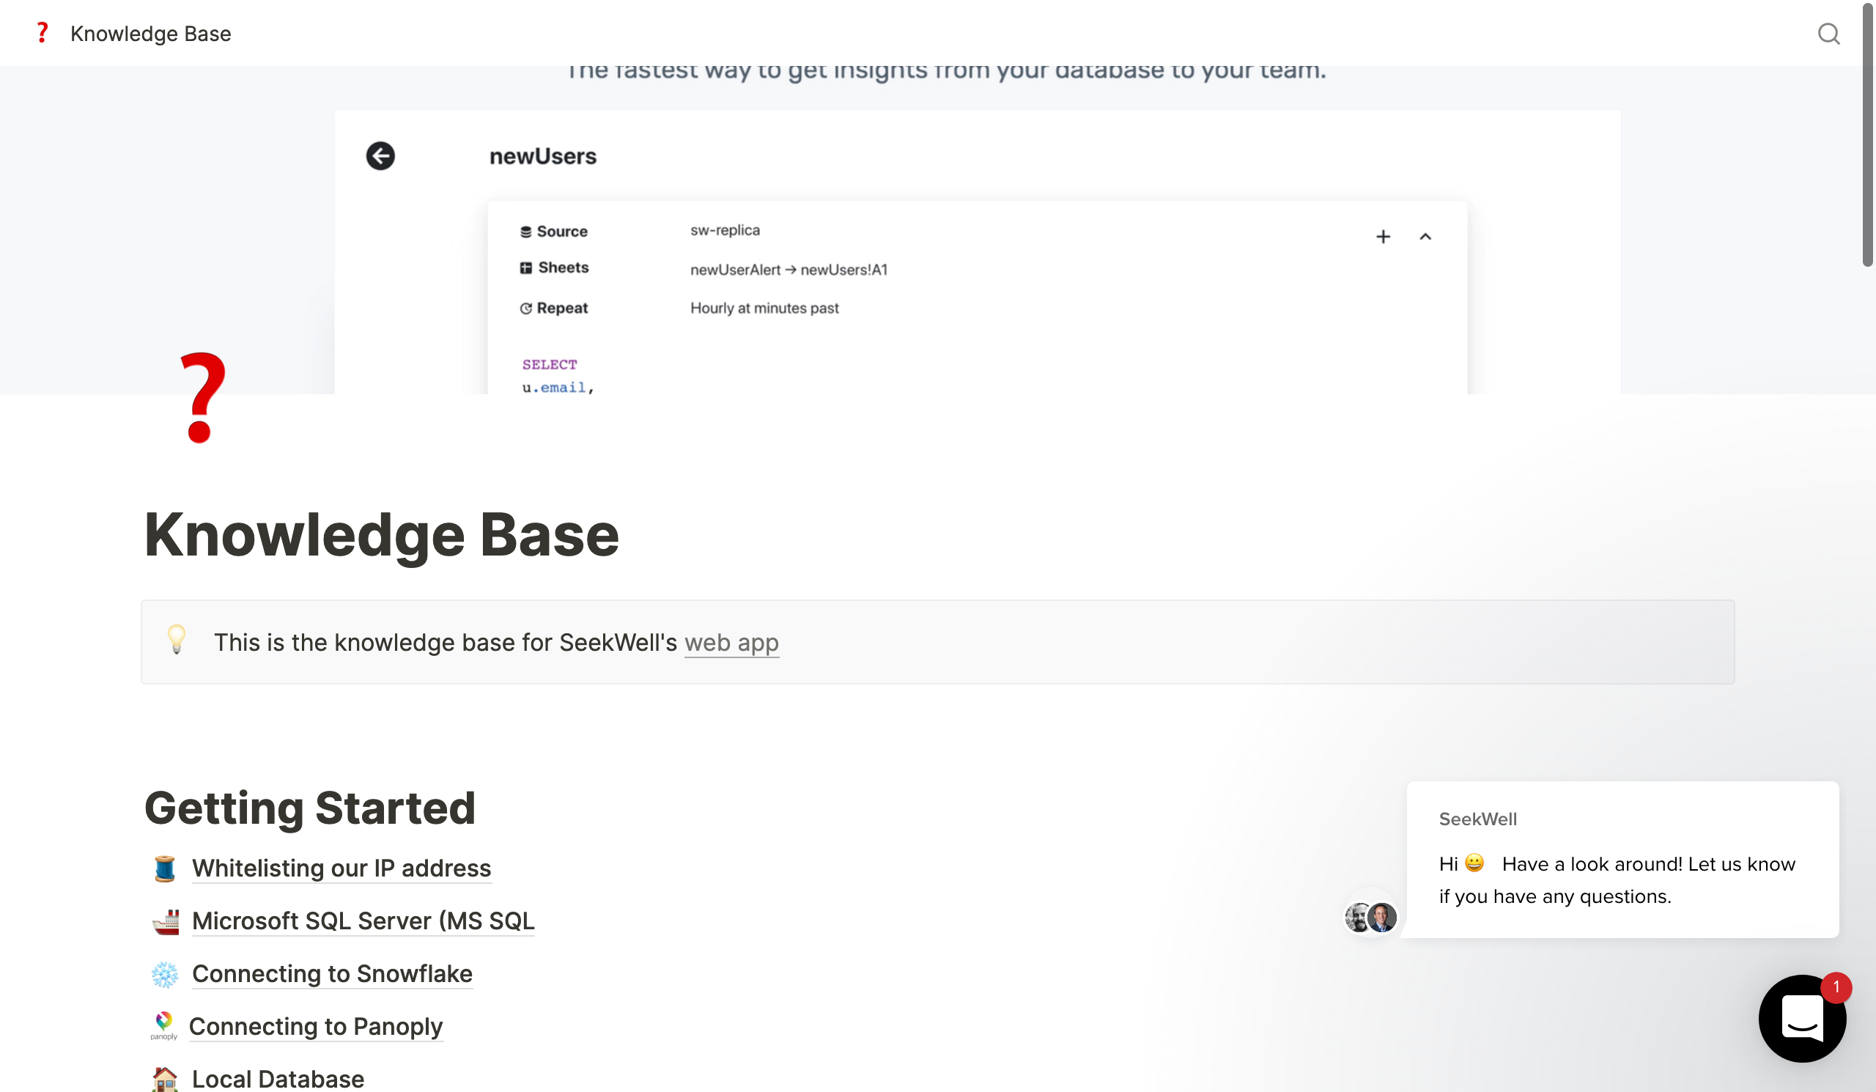Click the newUserAlert → newUsers!A1 text

(x=789, y=270)
